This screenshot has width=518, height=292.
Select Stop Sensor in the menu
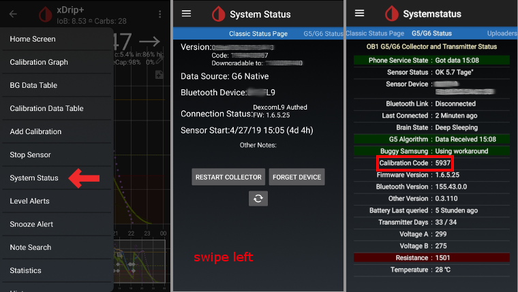coord(57,155)
